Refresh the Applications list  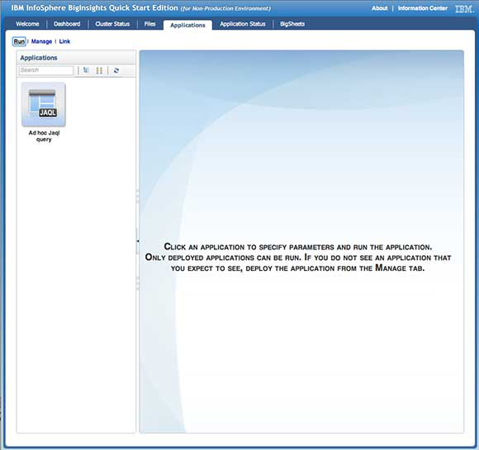pos(116,70)
